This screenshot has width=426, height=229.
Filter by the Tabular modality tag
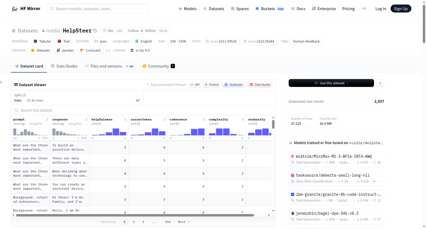click(x=42, y=41)
